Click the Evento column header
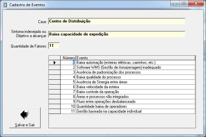Screen dimensions: 206x137 [x=135, y=58]
